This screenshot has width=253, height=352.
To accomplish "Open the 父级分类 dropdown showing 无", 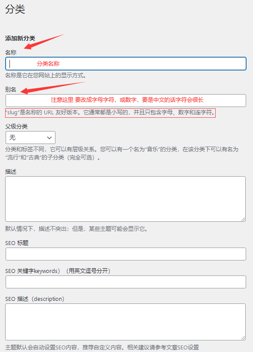I will (x=30, y=138).
